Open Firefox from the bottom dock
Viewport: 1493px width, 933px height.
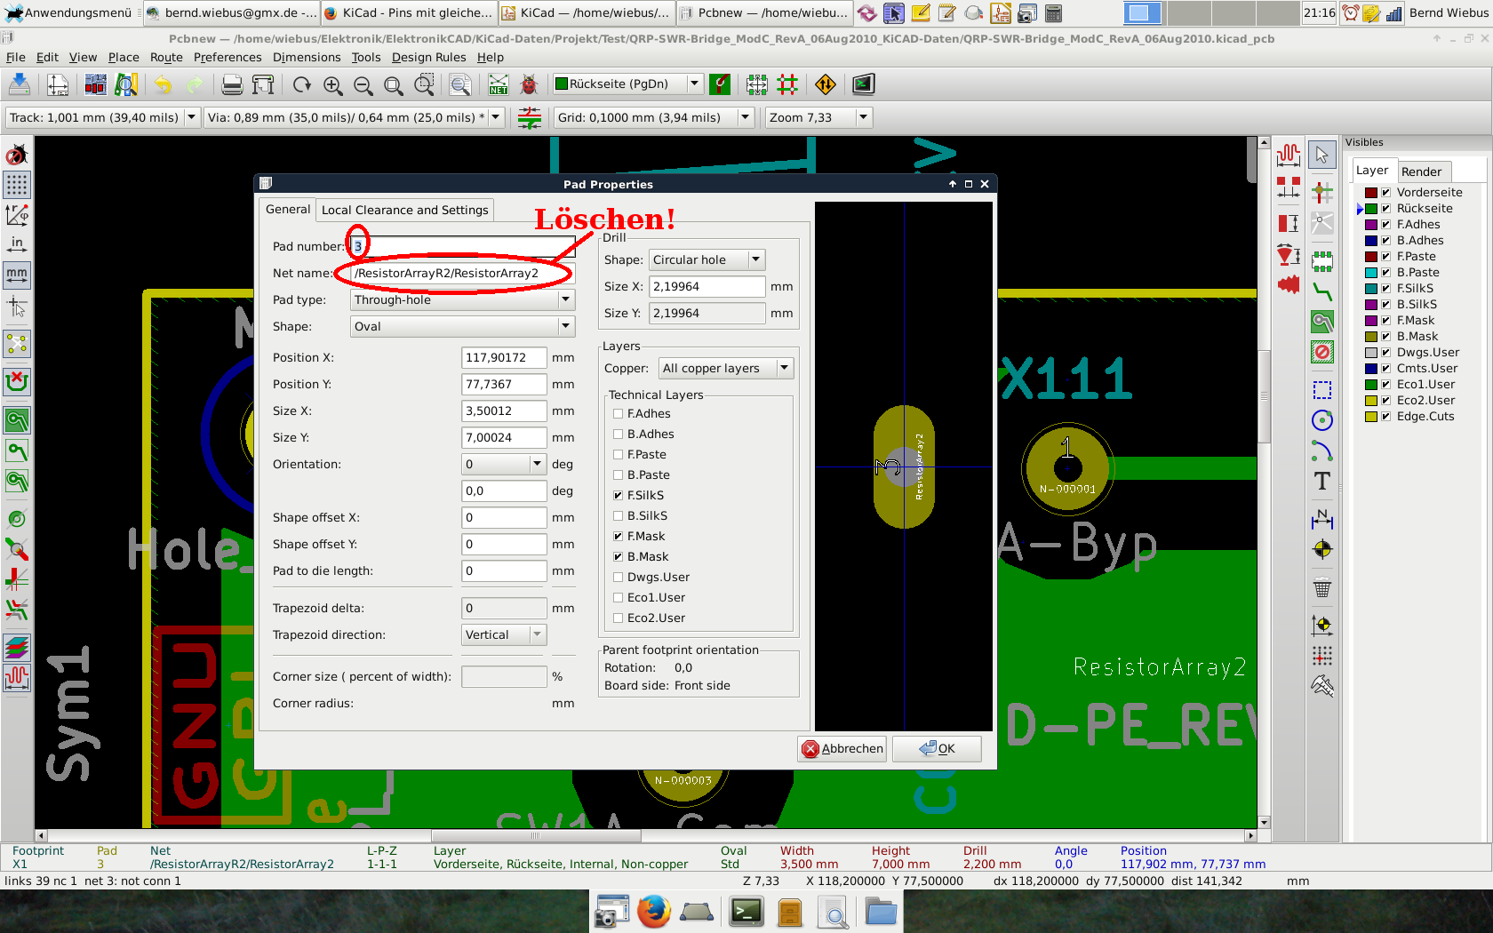654,912
